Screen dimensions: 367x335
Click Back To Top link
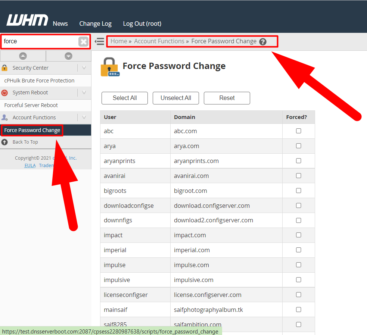point(25,142)
